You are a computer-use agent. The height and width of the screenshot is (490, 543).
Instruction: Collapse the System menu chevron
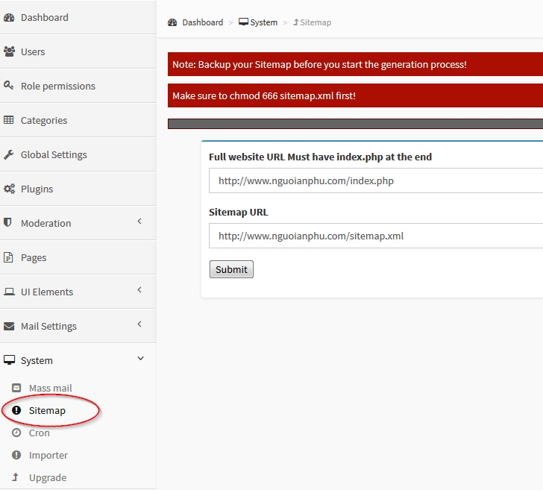click(x=140, y=359)
